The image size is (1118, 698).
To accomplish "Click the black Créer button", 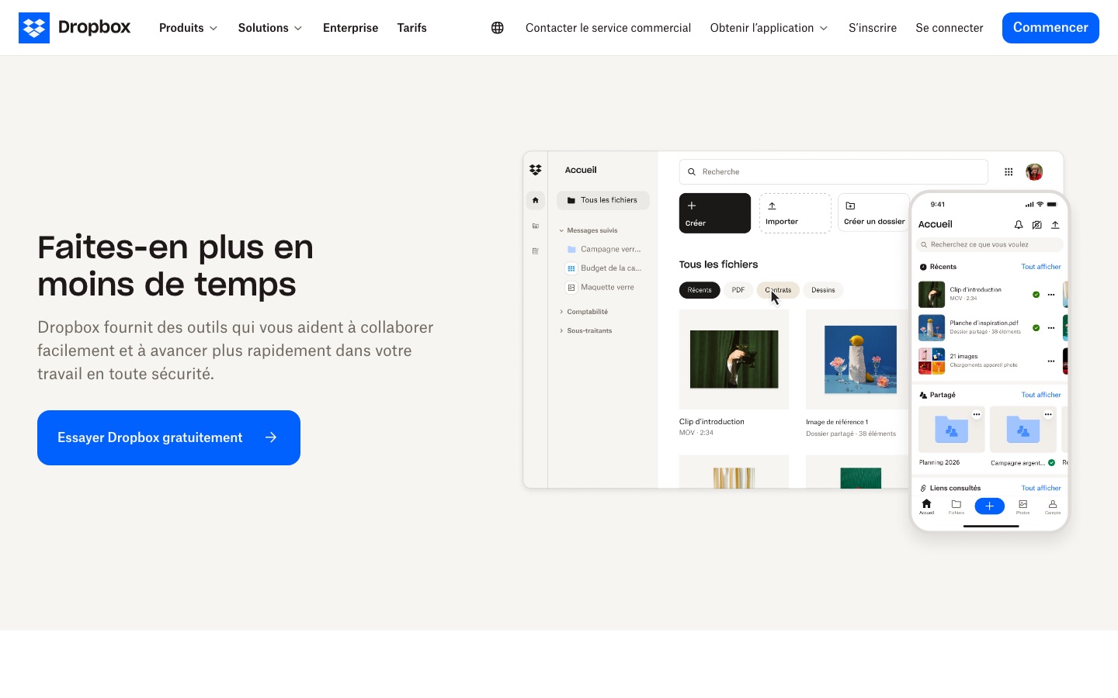I will (715, 213).
